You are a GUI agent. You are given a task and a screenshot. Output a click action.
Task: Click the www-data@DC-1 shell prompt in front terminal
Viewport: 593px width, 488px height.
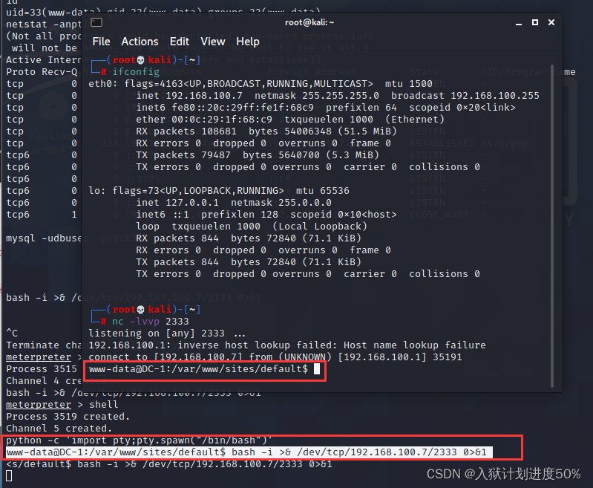(x=198, y=368)
